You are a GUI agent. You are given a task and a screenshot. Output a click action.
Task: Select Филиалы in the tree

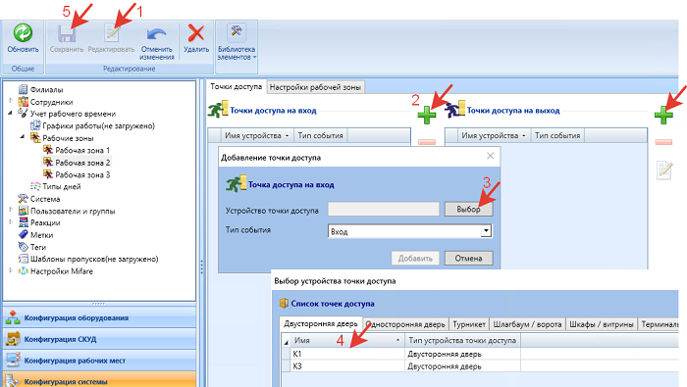[46, 89]
